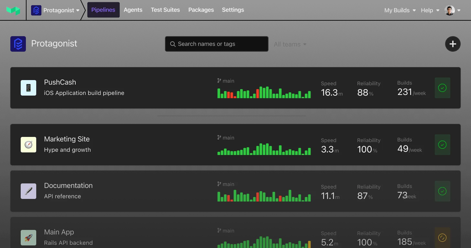Open the Settings tab

(233, 10)
